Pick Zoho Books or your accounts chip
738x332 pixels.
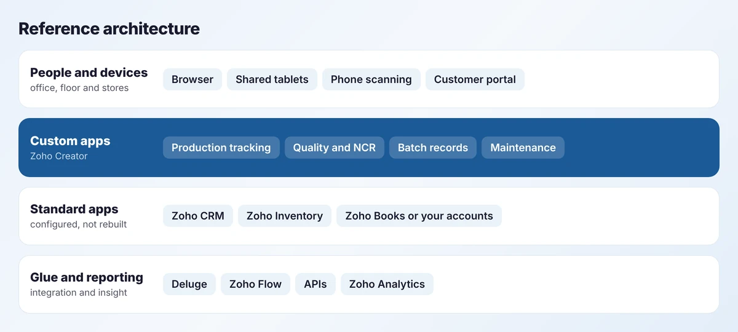[x=419, y=216]
